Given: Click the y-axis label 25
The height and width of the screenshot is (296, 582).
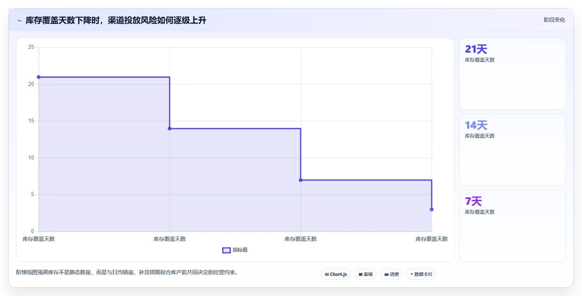Looking at the screenshot, I should pyautogui.click(x=31, y=47).
